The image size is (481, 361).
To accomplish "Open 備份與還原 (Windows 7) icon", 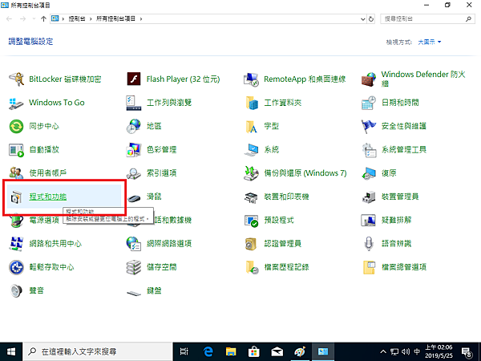I will click(x=251, y=173).
